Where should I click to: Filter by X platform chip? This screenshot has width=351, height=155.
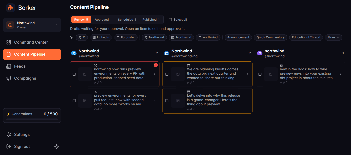[x=82, y=37]
